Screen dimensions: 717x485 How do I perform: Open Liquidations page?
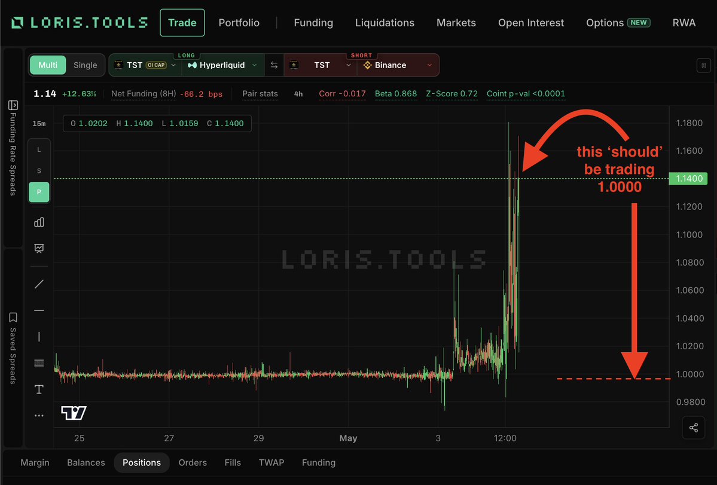click(x=385, y=22)
